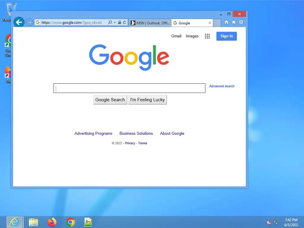Click the Google logo
The height and width of the screenshot is (228, 304).
(x=129, y=57)
